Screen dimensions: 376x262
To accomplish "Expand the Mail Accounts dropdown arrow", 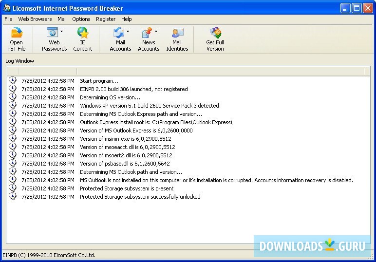I will click(128, 31).
